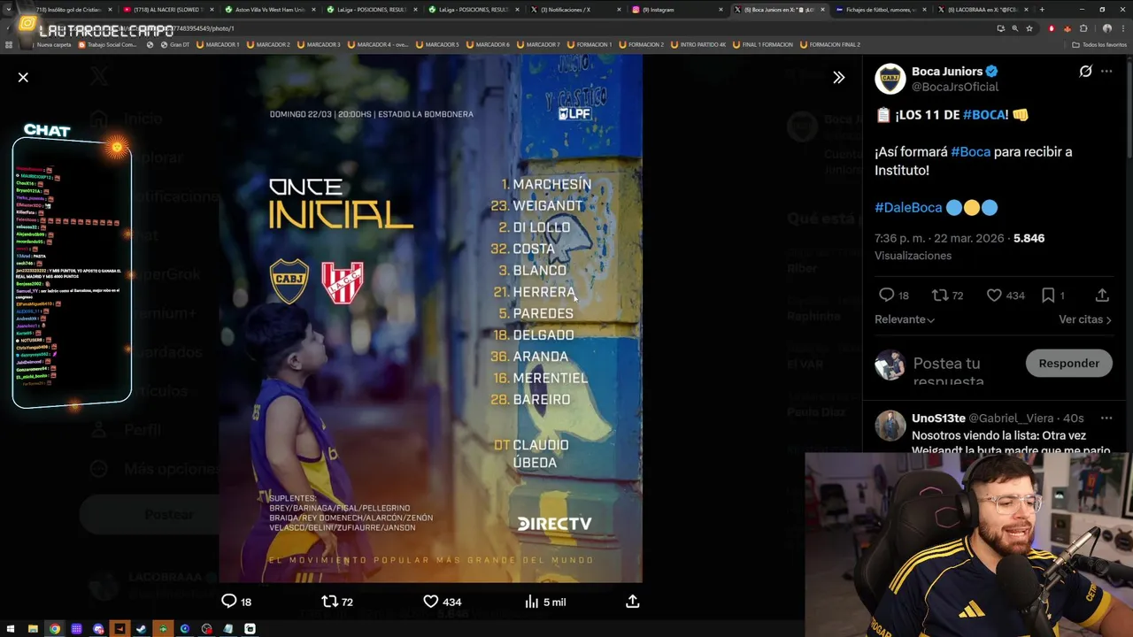This screenshot has height=637, width=1133.
Task: Click the lineup photo image
Action: coord(430,318)
